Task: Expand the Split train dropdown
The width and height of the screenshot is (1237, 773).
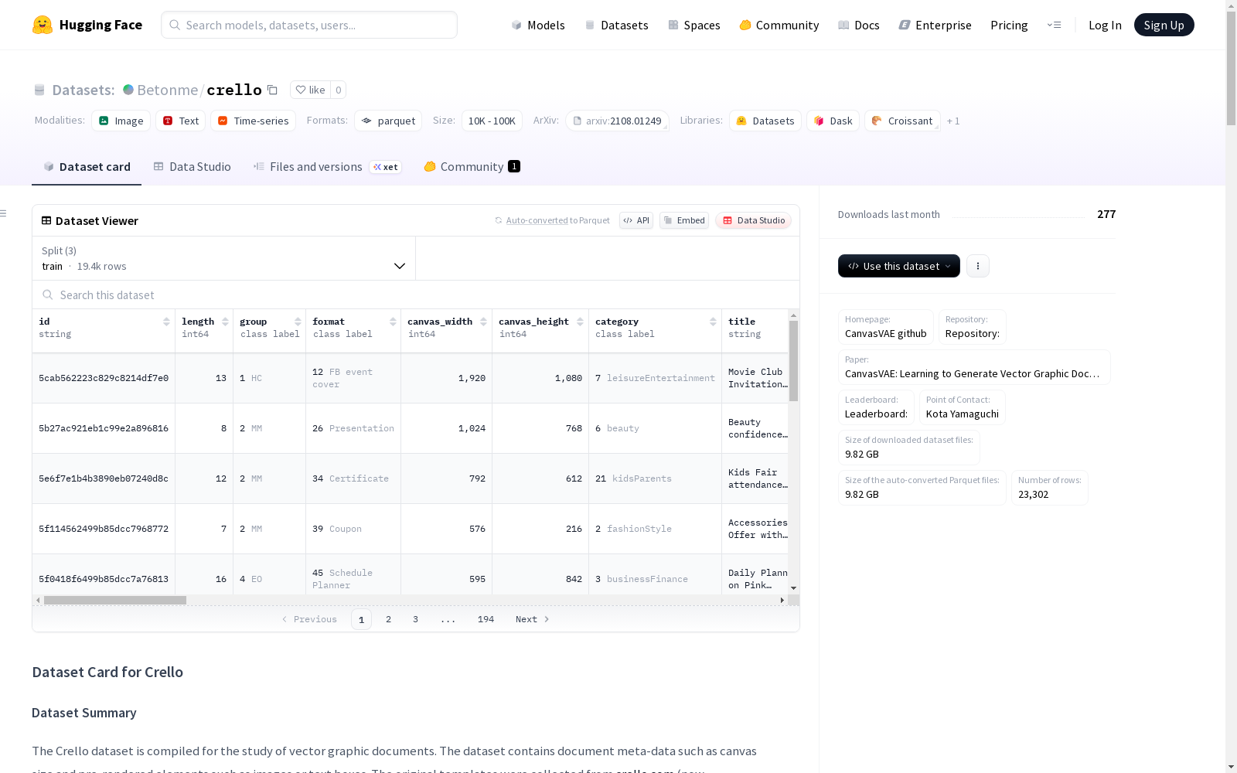Action: 223,258
